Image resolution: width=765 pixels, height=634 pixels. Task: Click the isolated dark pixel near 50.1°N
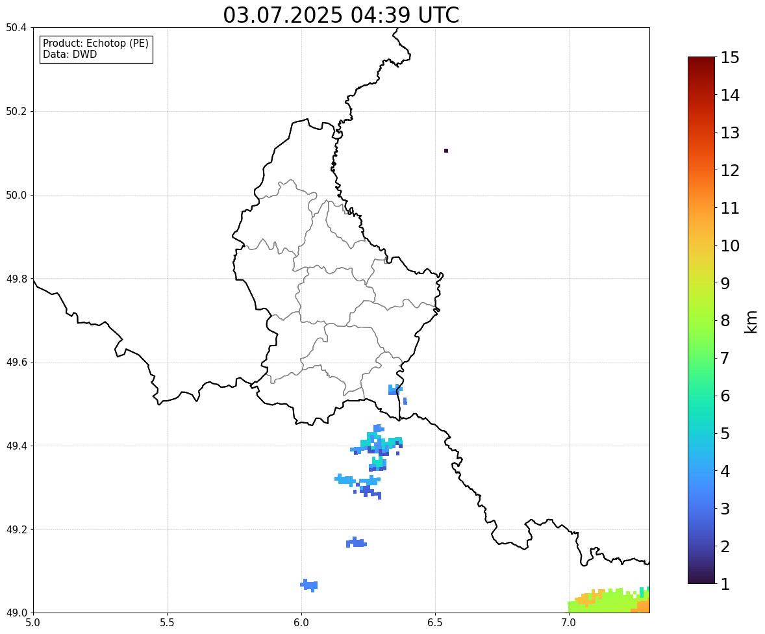[x=446, y=151]
